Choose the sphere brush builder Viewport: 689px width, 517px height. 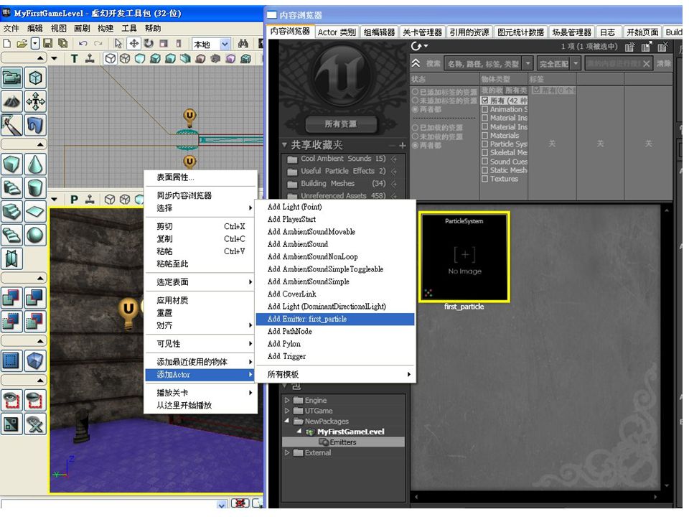coord(35,236)
